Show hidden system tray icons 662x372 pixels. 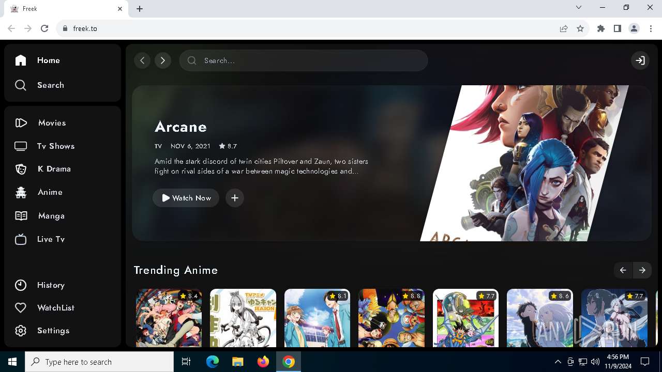pos(558,362)
